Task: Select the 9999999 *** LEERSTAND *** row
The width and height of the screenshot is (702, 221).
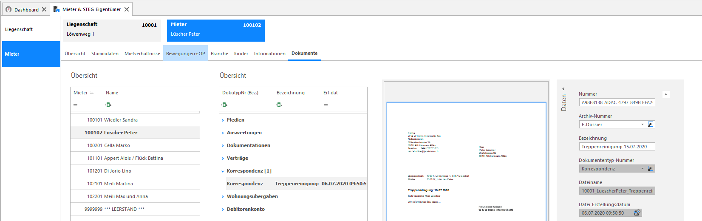Action: tap(135, 209)
